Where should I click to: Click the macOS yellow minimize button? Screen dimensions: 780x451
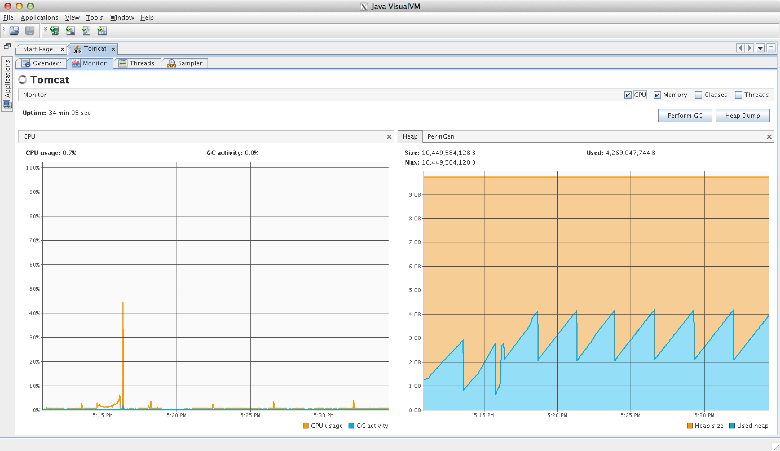click(19, 6)
